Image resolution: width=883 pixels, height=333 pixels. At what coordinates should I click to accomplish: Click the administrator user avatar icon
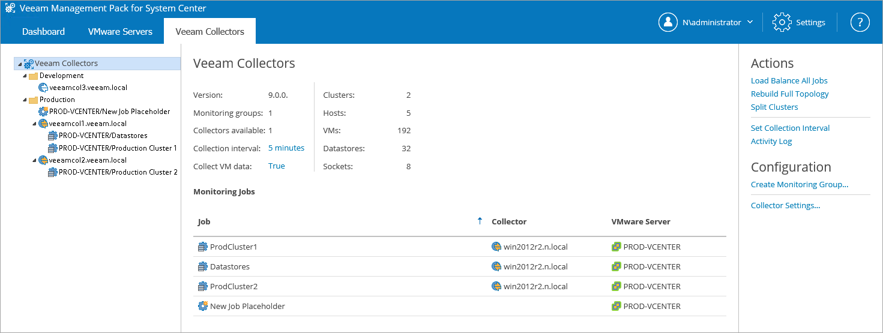pyautogui.click(x=668, y=22)
